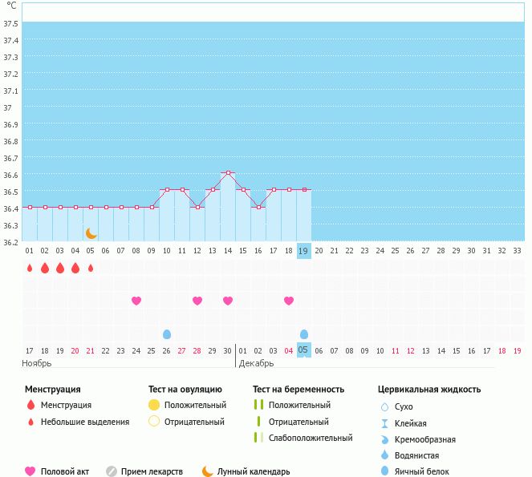Screen dimensions: 532x477
Task: Select the highlighted December 05 date cell
Action: 304,350
